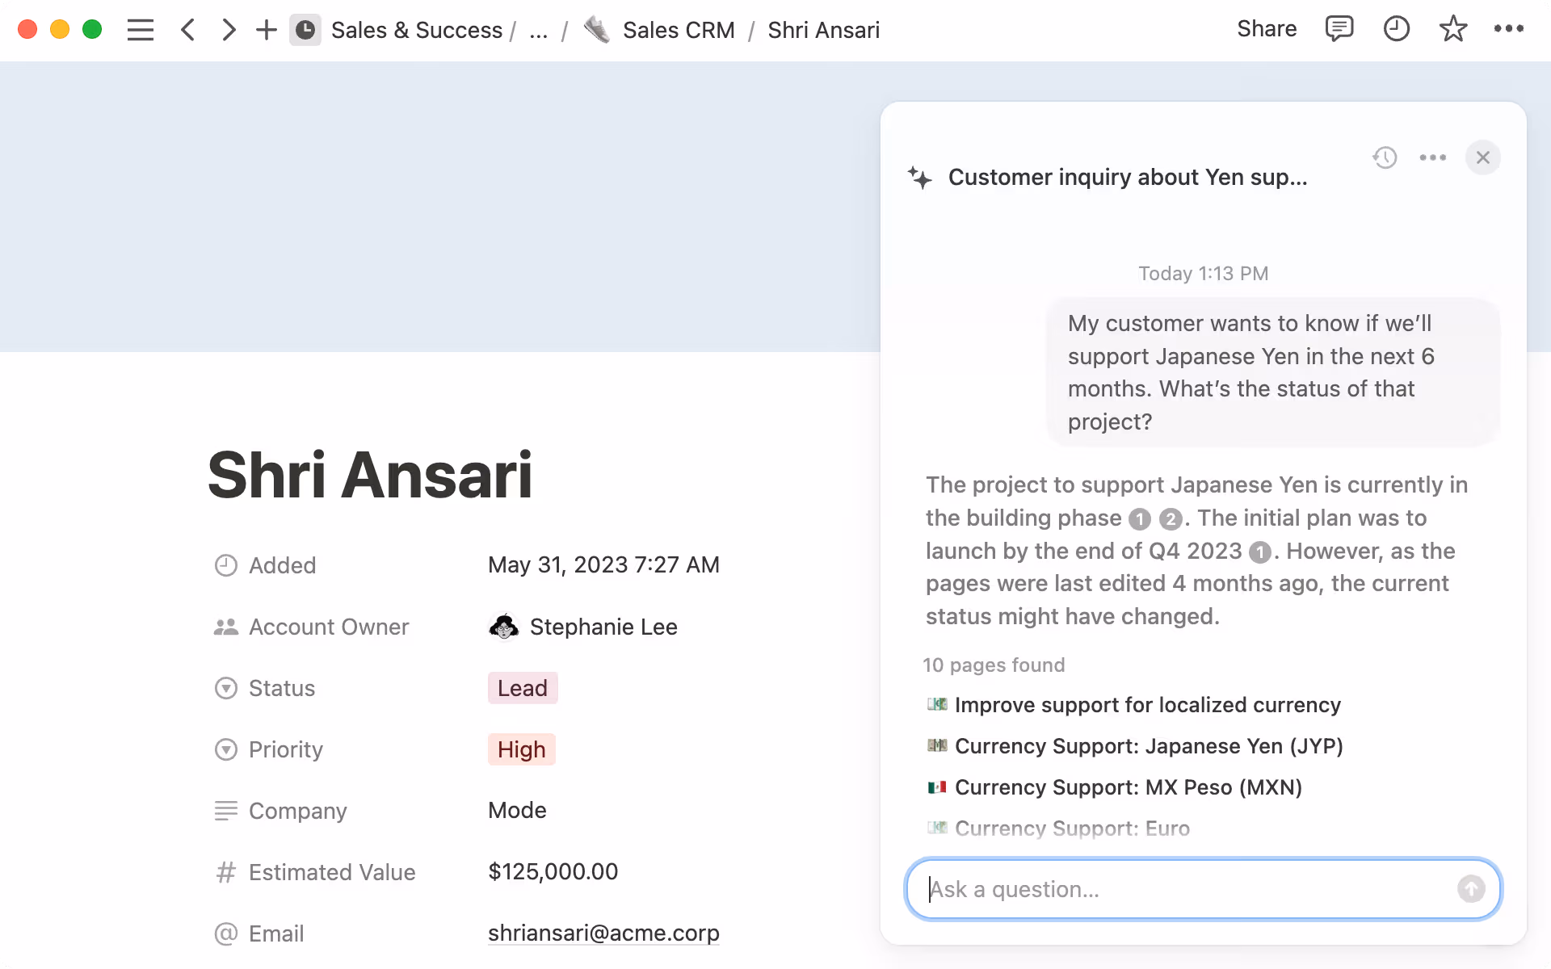Image resolution: width=1551 pixels, height=969 pixels.
Task: Navigate to the Sales CRM breadcrumb
Action: (x=679, y=30)
